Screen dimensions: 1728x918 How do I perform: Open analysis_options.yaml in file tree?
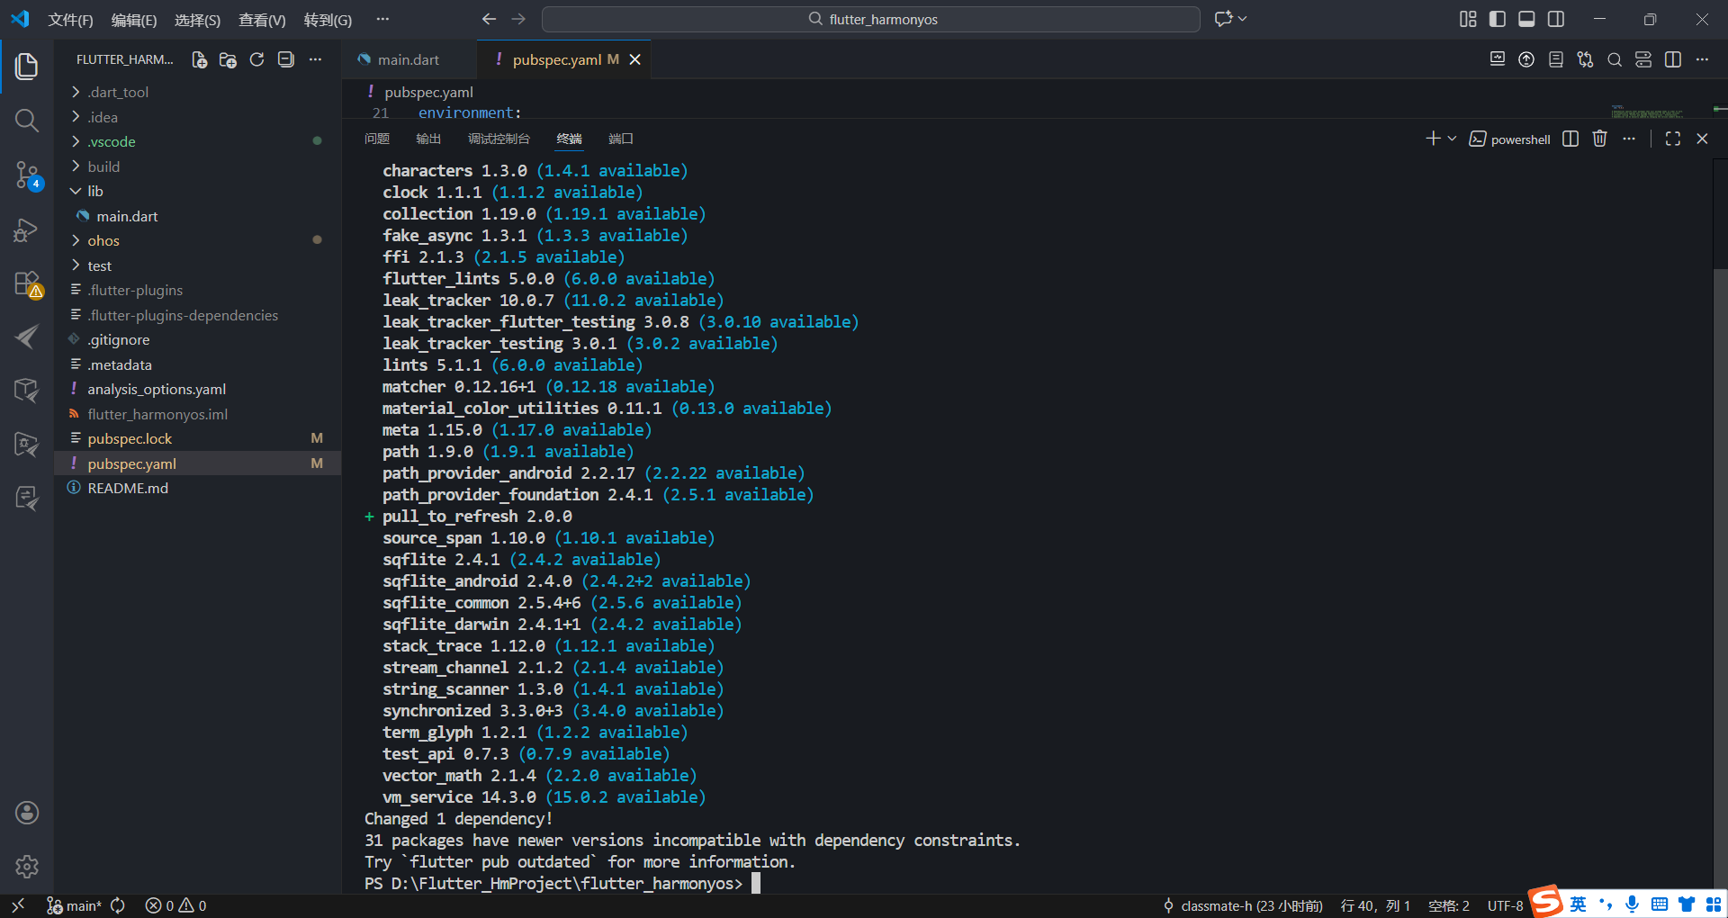[x=198, y=389]
